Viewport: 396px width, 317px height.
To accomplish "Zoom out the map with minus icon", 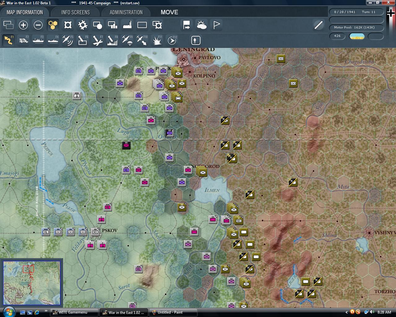I will click(38, 25).
